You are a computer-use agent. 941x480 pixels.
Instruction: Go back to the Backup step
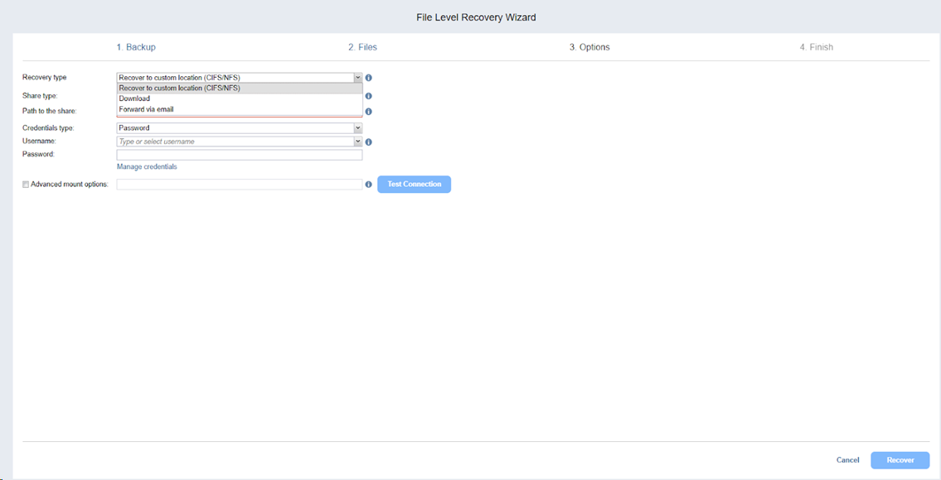point(136,47)
